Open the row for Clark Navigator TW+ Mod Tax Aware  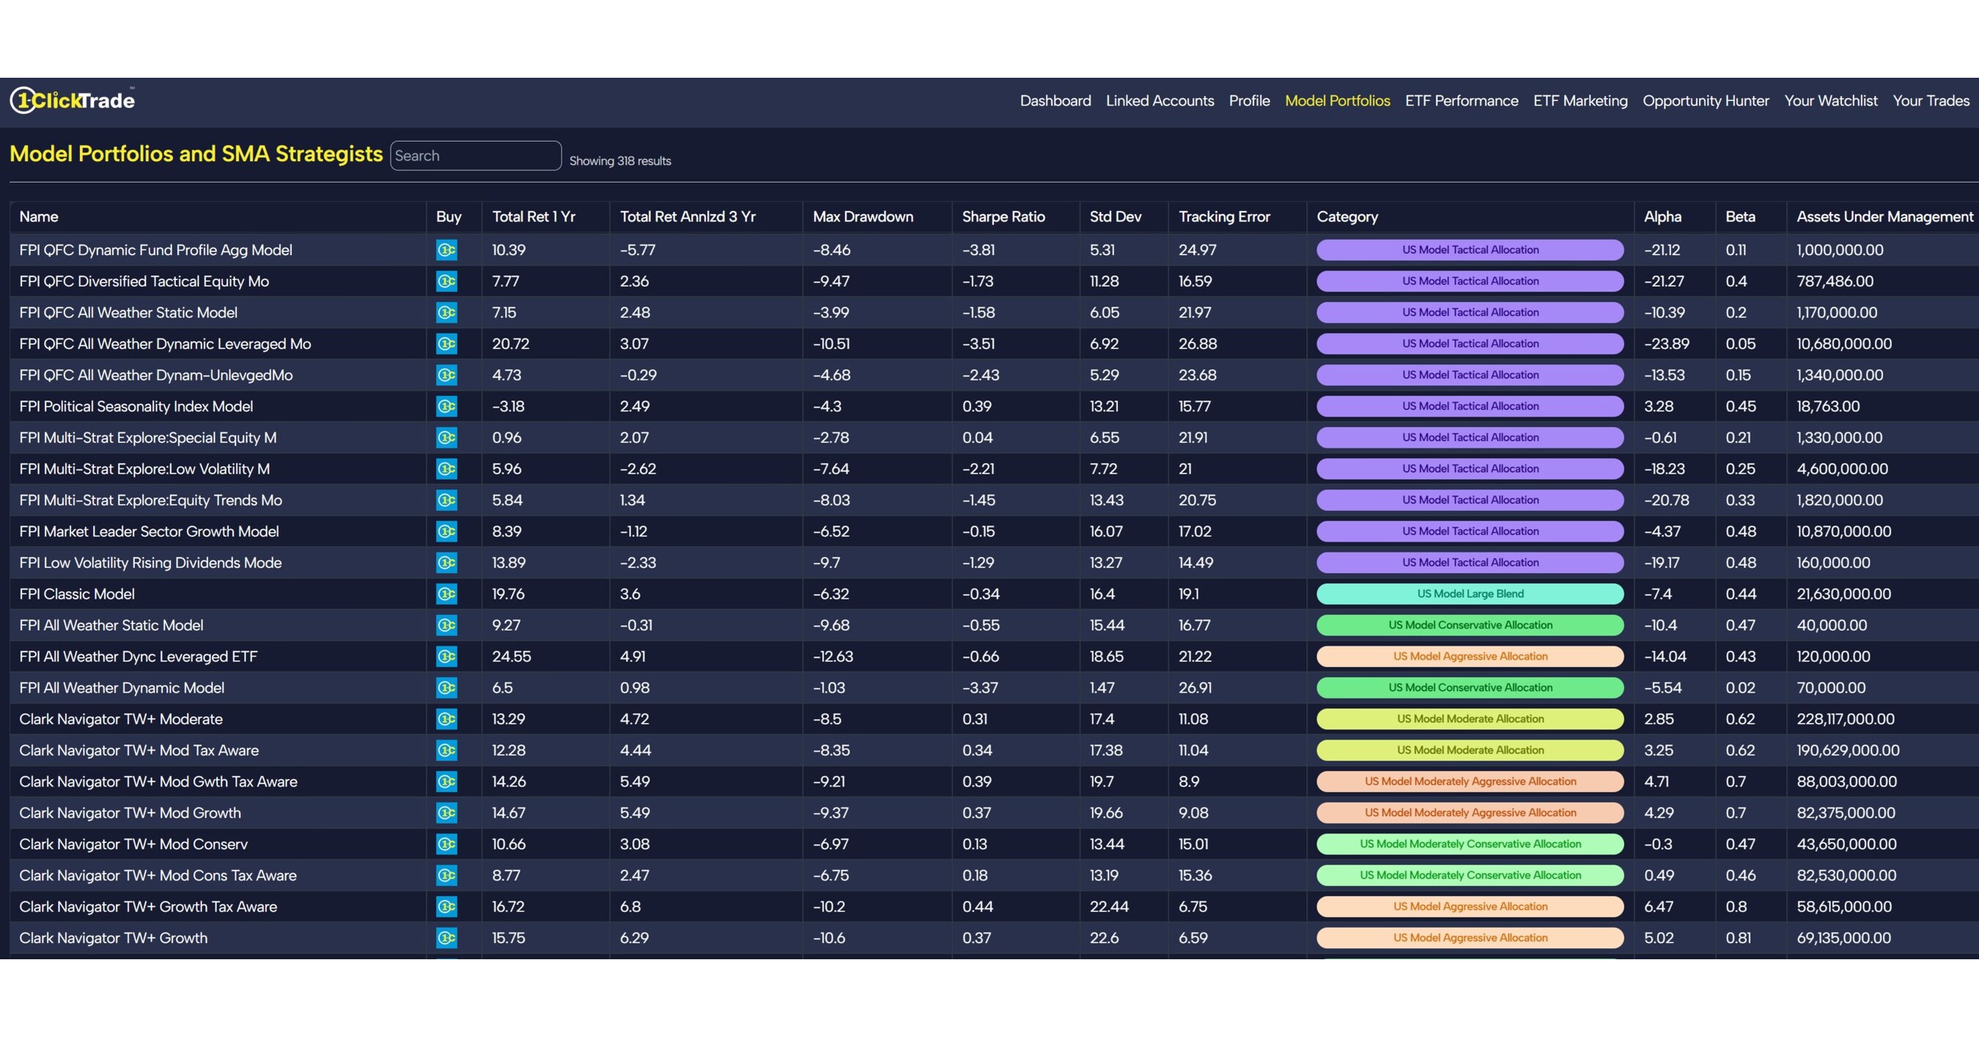139,750
